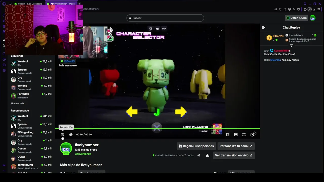Click the 2 visualizaciones count
Screen dimensions: 324x182
[164, 155]
